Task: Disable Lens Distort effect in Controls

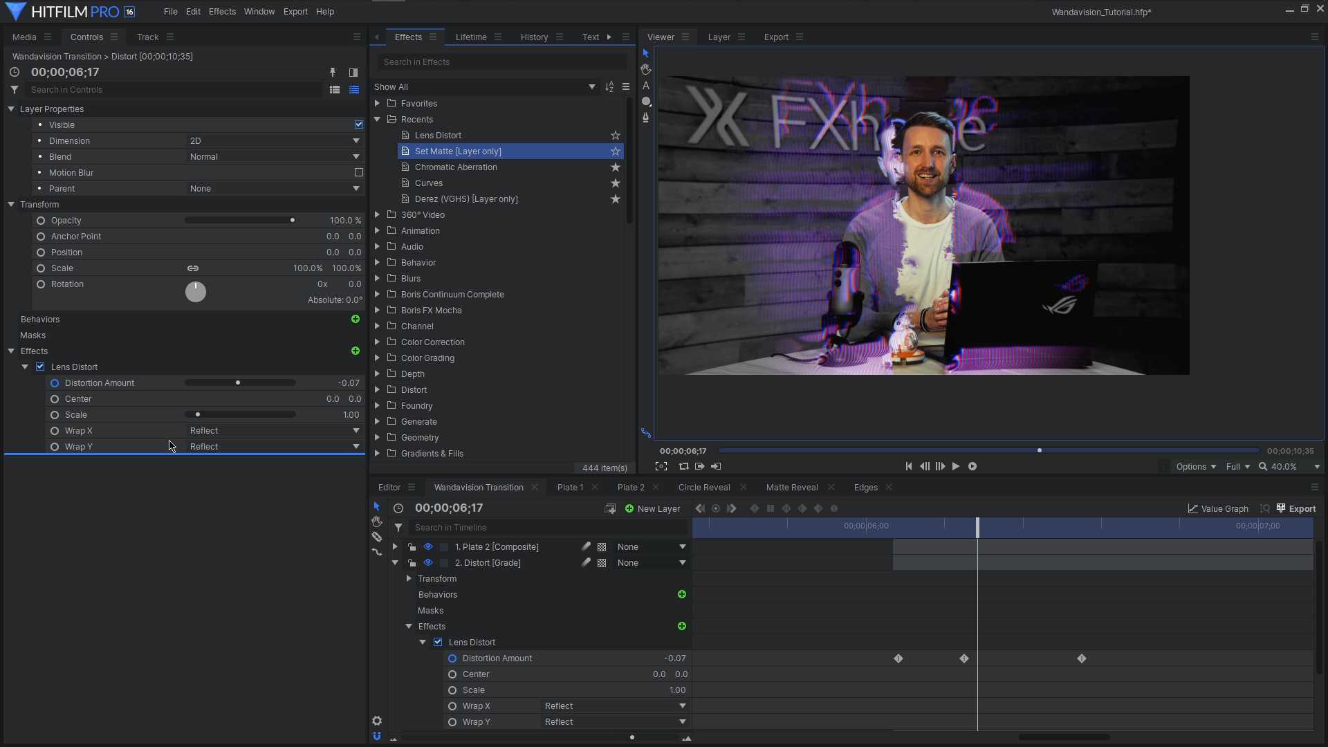Action: pos(40,367)
